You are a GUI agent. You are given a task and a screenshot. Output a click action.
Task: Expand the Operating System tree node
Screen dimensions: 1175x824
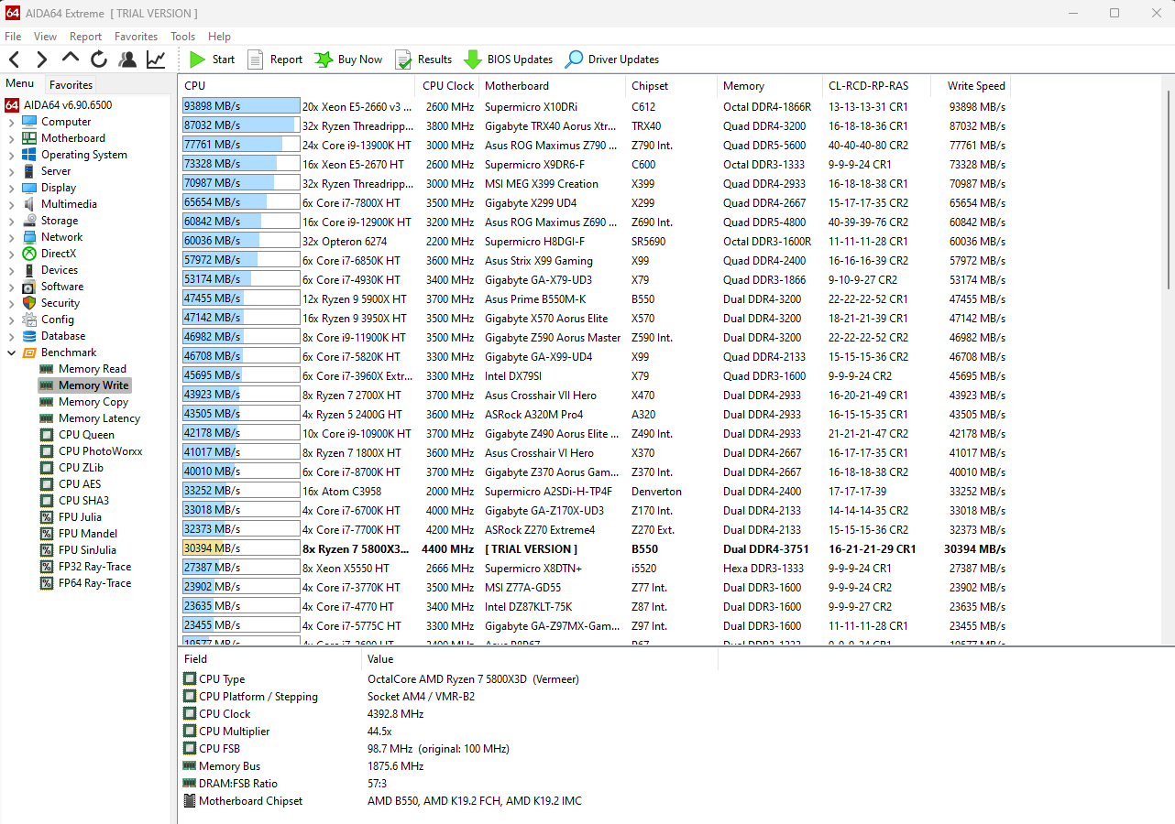(x=11, y=155)
